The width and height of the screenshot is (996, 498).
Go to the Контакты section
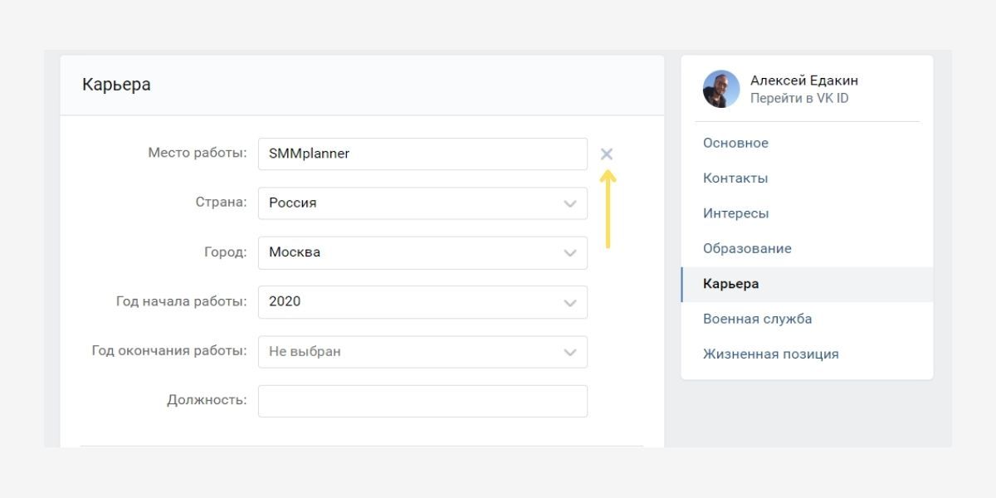pos(735,178)
